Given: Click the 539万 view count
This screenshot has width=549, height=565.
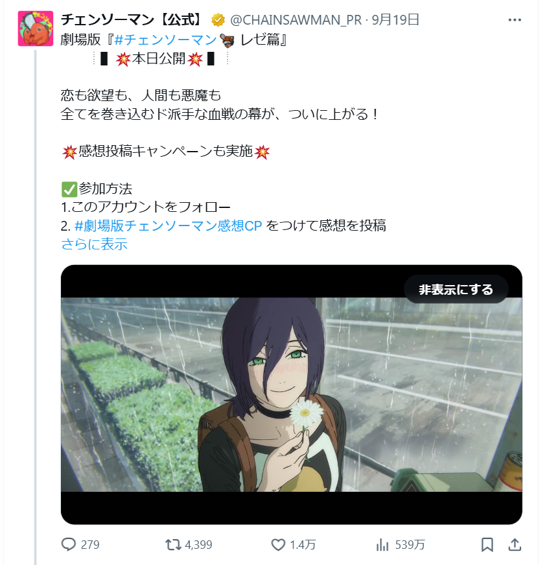Looking at the screenshot, I should pos(410,544).
